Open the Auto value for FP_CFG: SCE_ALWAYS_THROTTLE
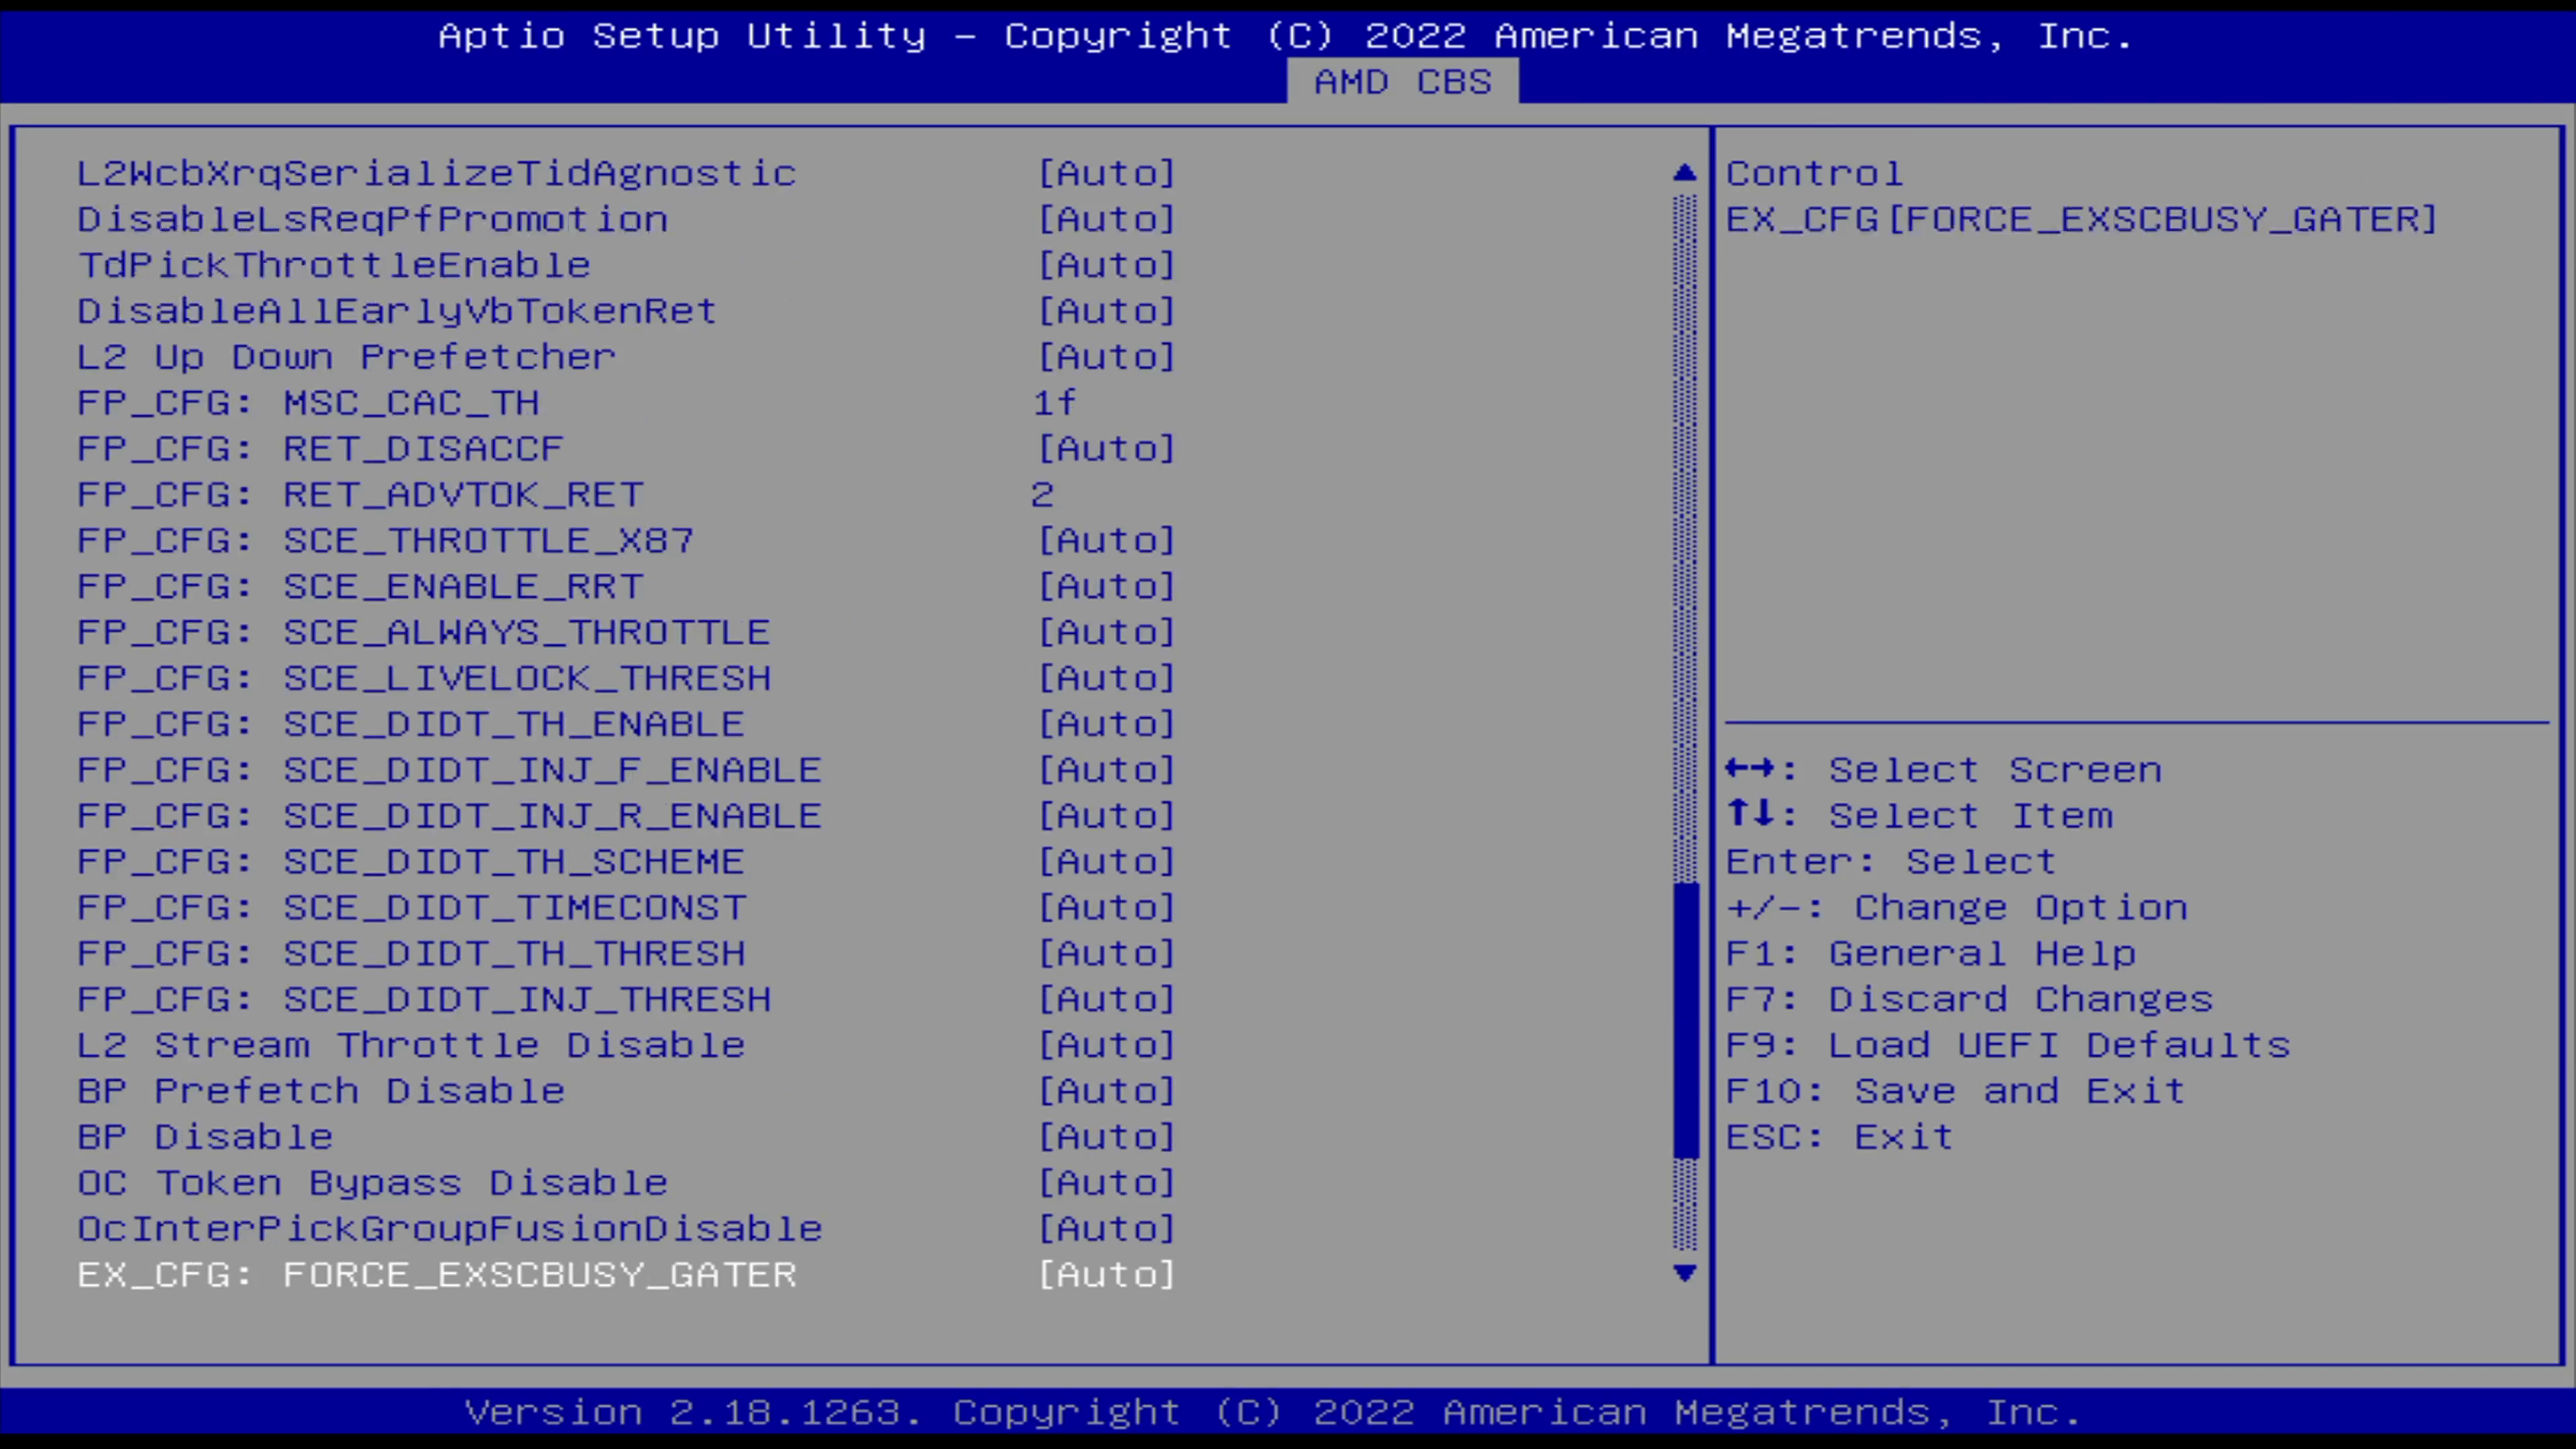This screenshot has width=2576, height=1449. (1107, 632)
